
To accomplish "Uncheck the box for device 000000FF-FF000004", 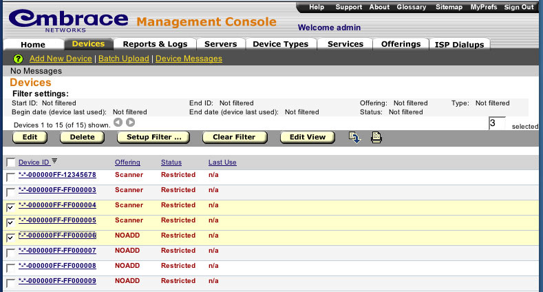I will click(x=11, y=207).
